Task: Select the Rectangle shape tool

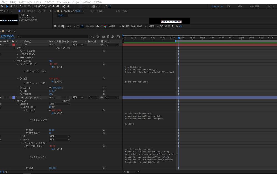Action: tap(35, 6)
